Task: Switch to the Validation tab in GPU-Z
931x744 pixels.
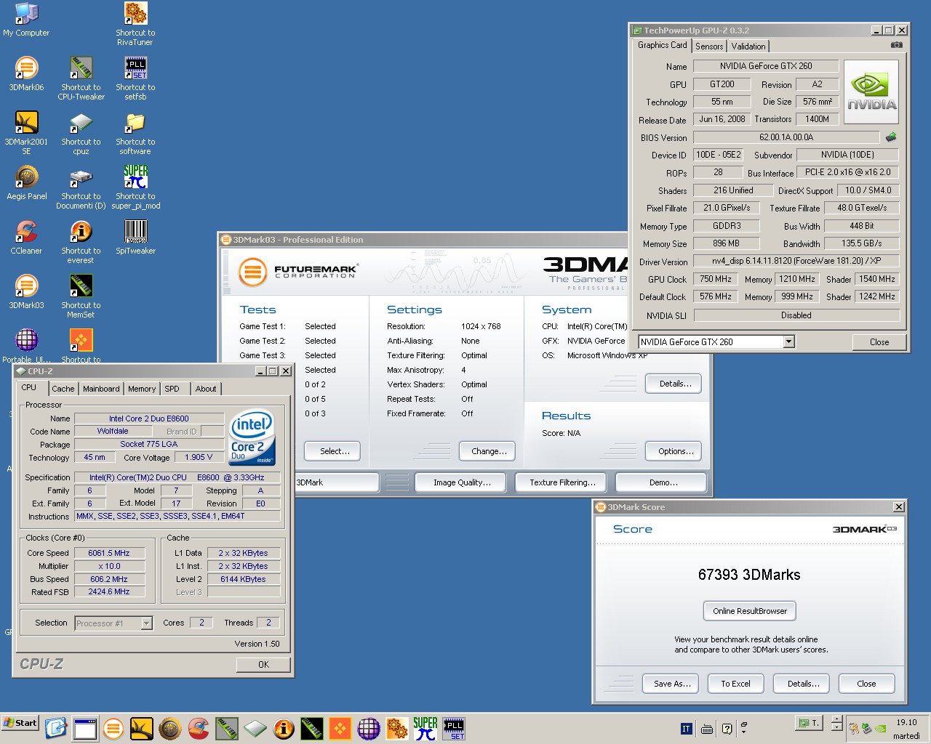Action: coord(748,46)
